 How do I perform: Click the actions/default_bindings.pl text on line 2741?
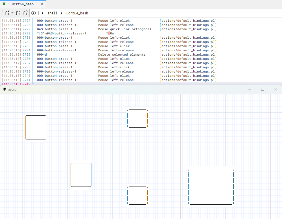(x=188, y=80)
